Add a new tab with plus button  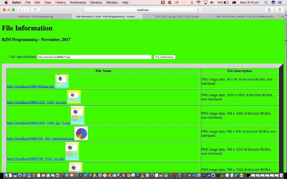pos(283,17)
